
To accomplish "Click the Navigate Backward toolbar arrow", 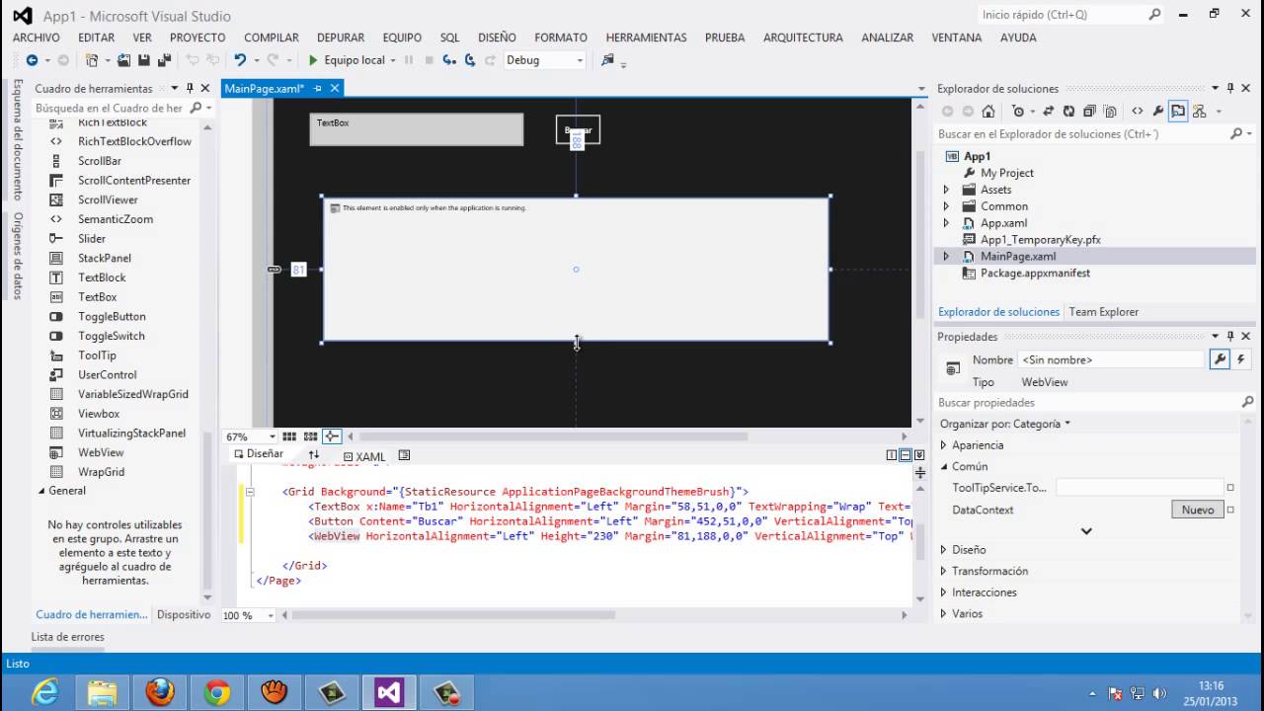I will [x=32, y=60].
